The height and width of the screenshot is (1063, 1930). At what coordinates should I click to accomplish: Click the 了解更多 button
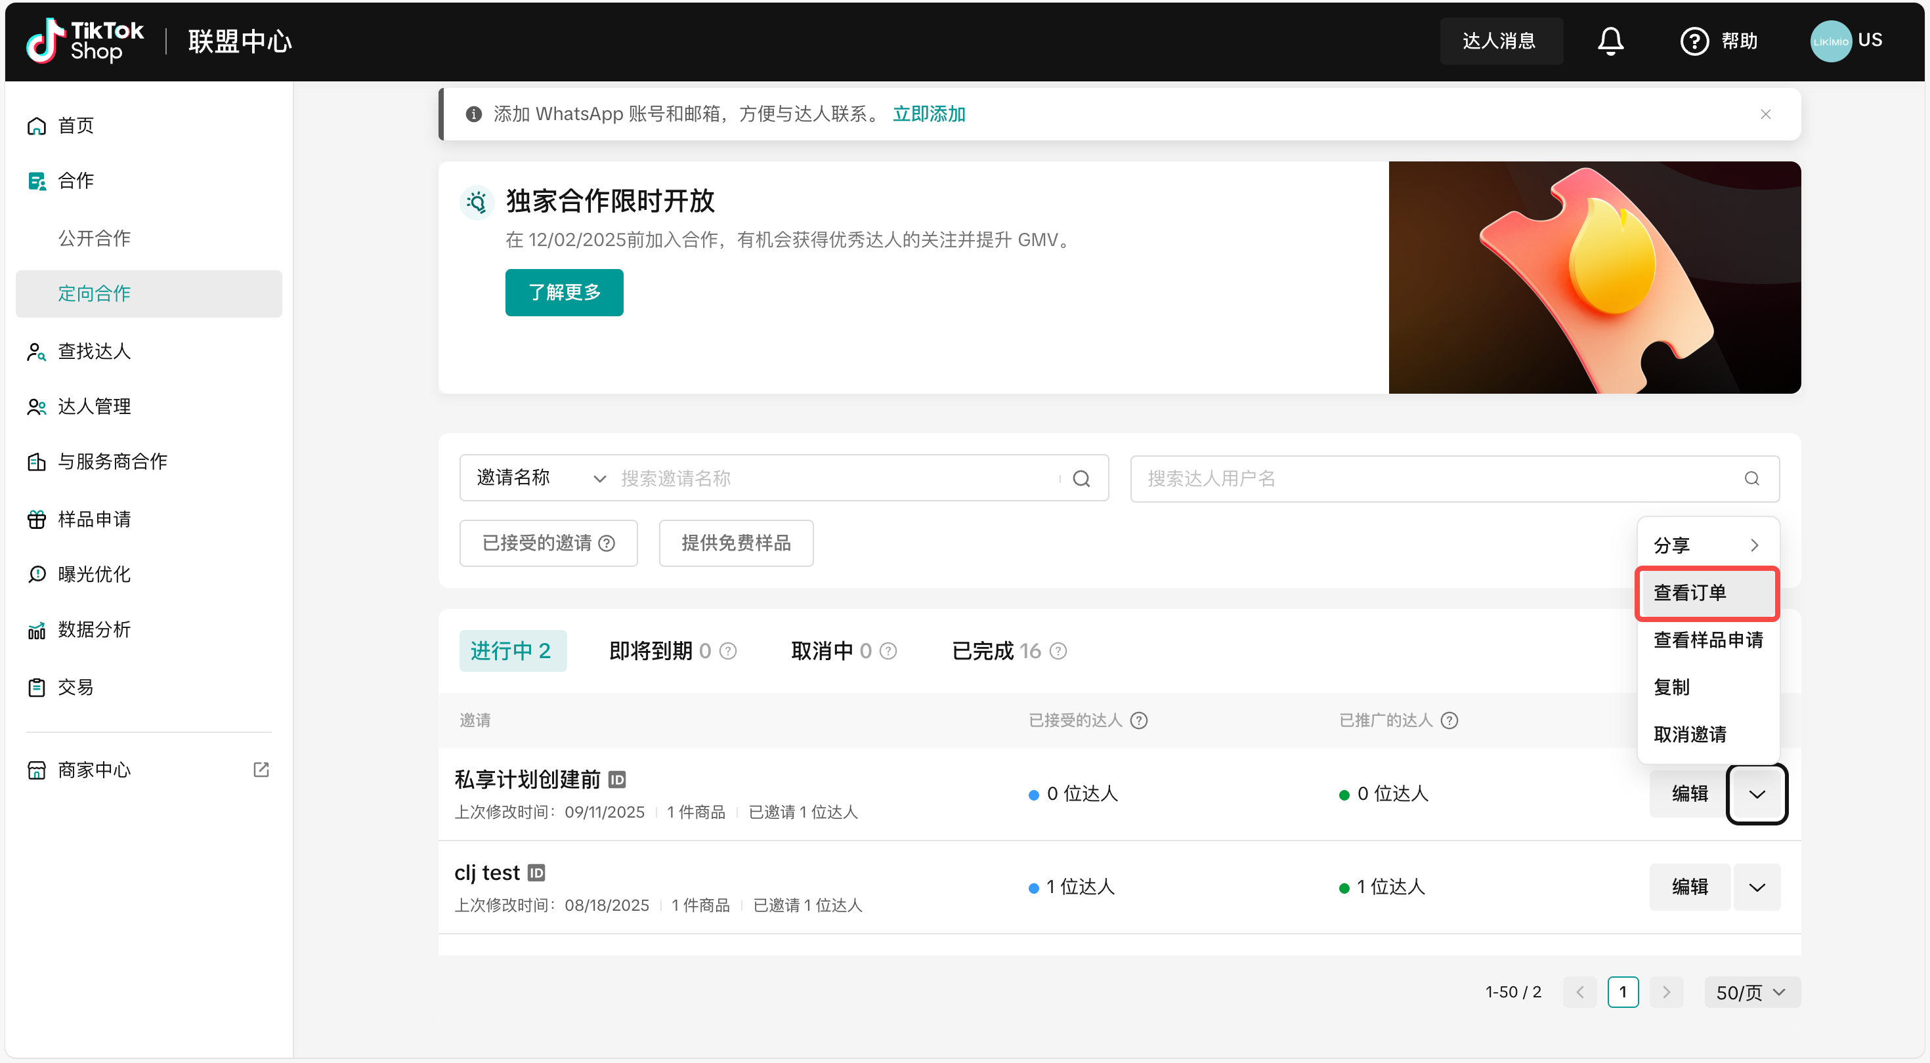coord(563,292)
